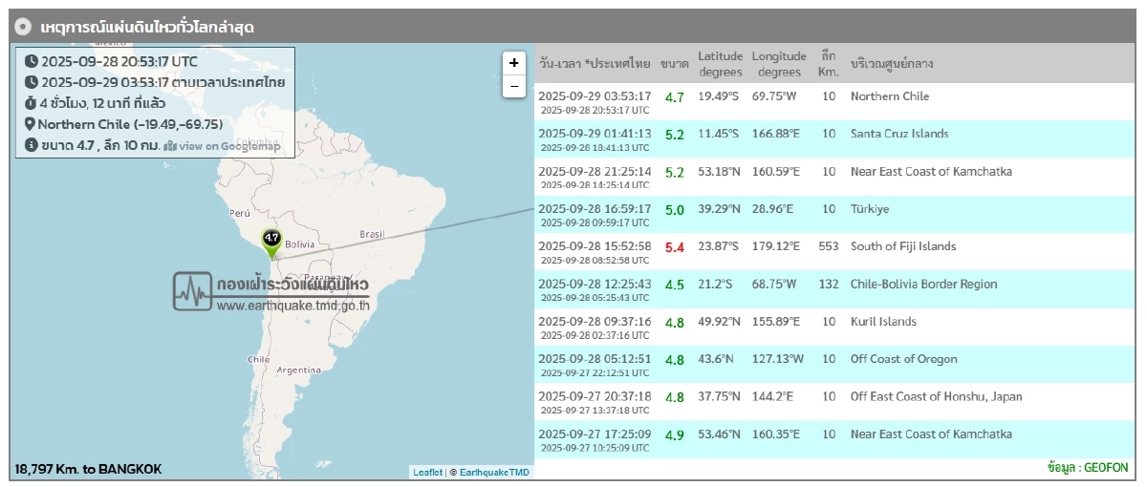This screenshot has width=1147, height=487.
Task: Click the ขนาด magnitude column header
Action: (674, 64)
